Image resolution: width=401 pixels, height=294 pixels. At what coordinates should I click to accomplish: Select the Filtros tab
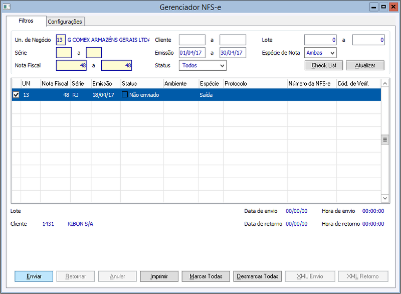point(26,21)
